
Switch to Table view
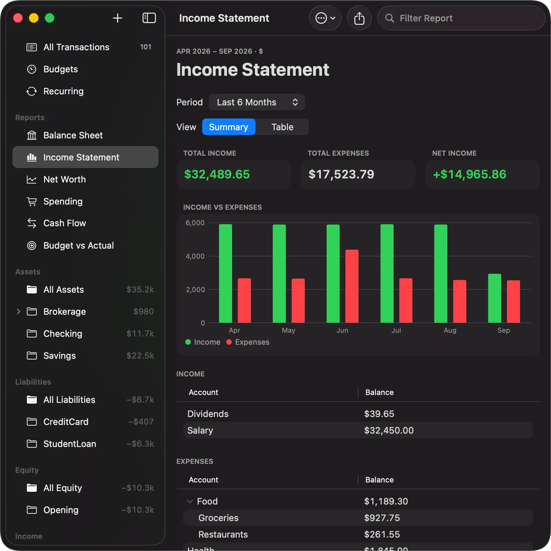click(x=282, y=127)
